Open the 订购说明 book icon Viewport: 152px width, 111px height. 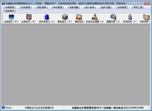point(146,17)
